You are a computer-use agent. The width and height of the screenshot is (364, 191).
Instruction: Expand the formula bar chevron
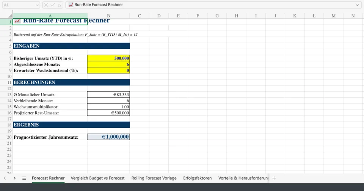pos(357,5)
